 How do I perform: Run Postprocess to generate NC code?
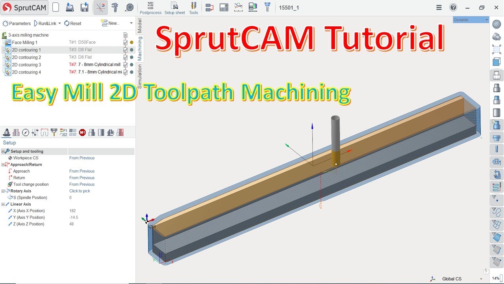(x=150, y=8)
